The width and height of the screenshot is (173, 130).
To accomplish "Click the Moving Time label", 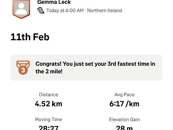I will click(48, 119).
